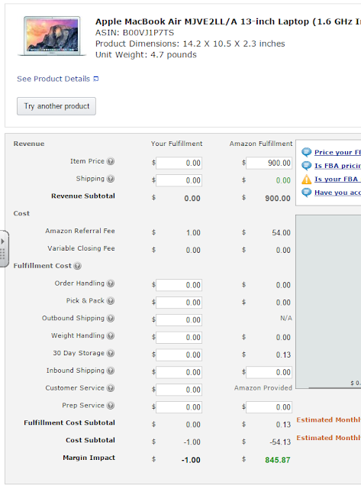Image resolution: width=361 pixels, height=489 pixels.
Task: Click the Order Handling help icon
Action: pos(110,283)
